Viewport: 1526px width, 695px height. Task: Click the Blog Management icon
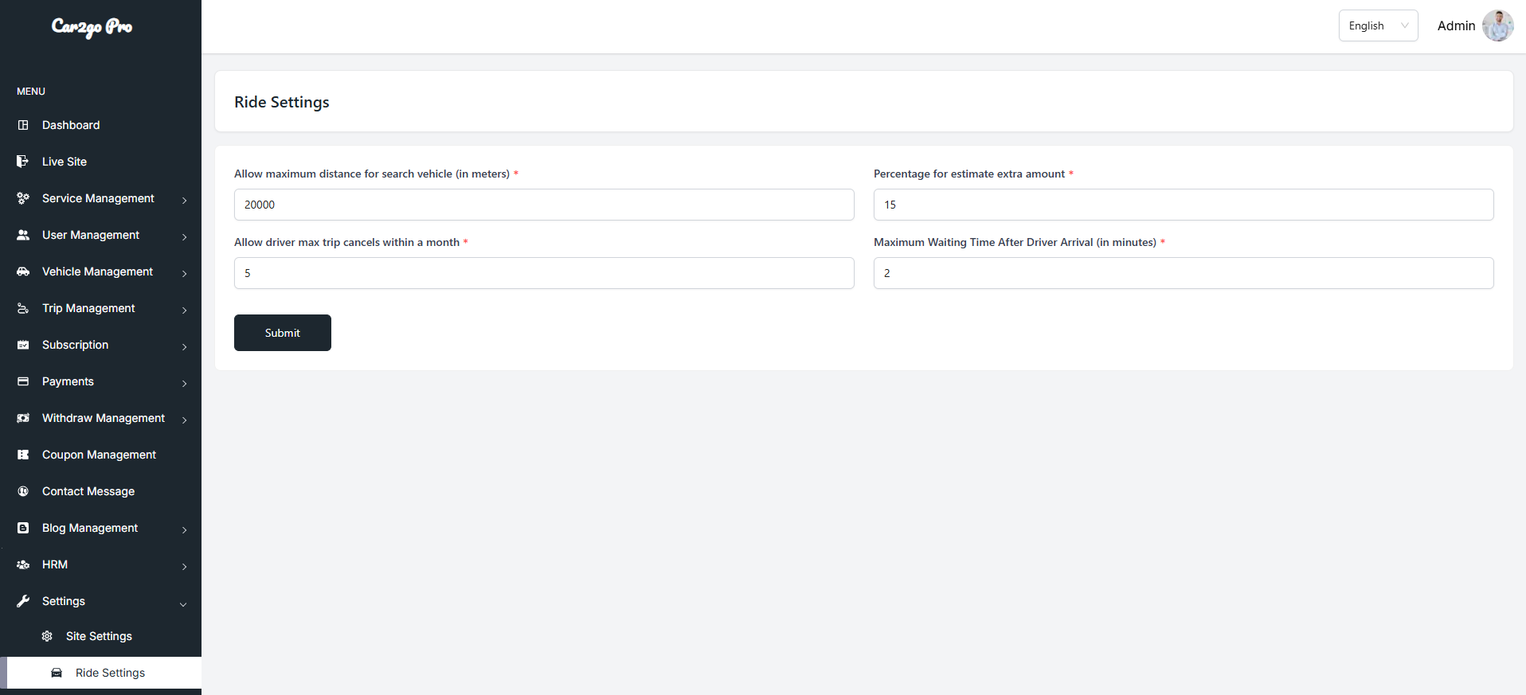click(23, 528)
